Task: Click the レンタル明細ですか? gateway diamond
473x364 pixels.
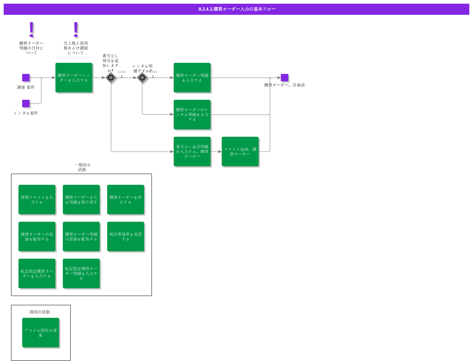Action: point(142,78)
